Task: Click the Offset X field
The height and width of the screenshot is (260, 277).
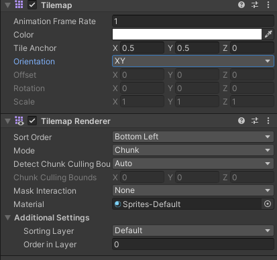Action: tap(142, 74)
